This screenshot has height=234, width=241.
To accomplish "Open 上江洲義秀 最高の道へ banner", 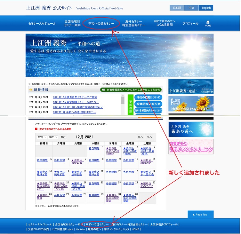I will click(191, 129).
